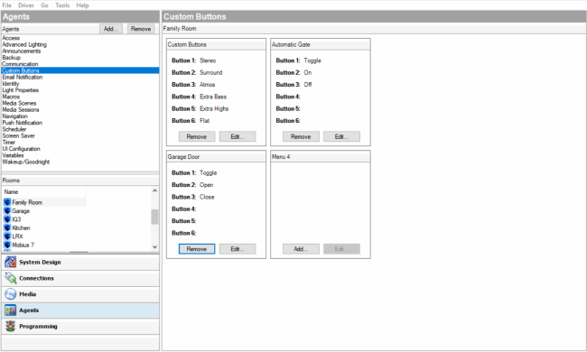Viewport: 587px width, 352px height.
Task: Remove the Garage Door menu group
Action: pyautogui.click(x=197, y=249)
